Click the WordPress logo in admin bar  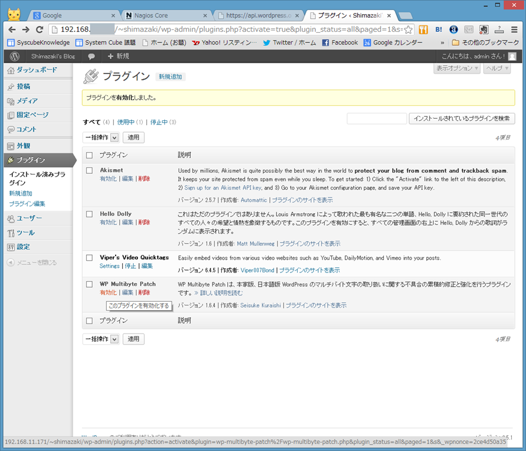point(15,56)
